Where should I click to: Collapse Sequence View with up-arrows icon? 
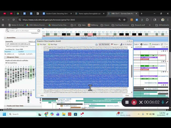pyautogui.click(x=127, y=41)
